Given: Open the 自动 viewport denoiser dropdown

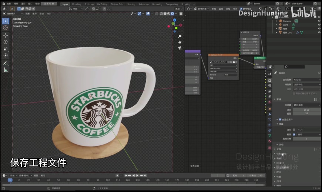Looking at the screenshot, I should click(x=309, y=135).
